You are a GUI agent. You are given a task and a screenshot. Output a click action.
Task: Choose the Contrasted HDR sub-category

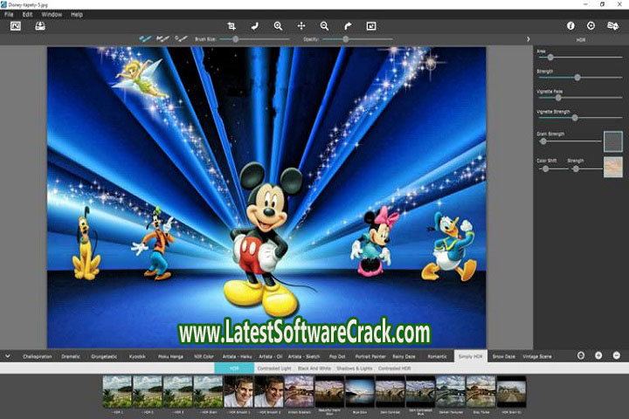[394, 368]
